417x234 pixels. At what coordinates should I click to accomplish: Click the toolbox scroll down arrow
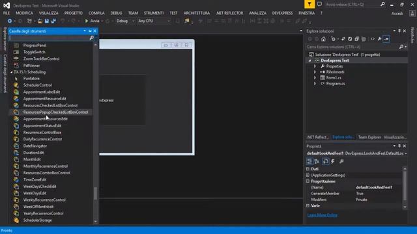point(96,222)
